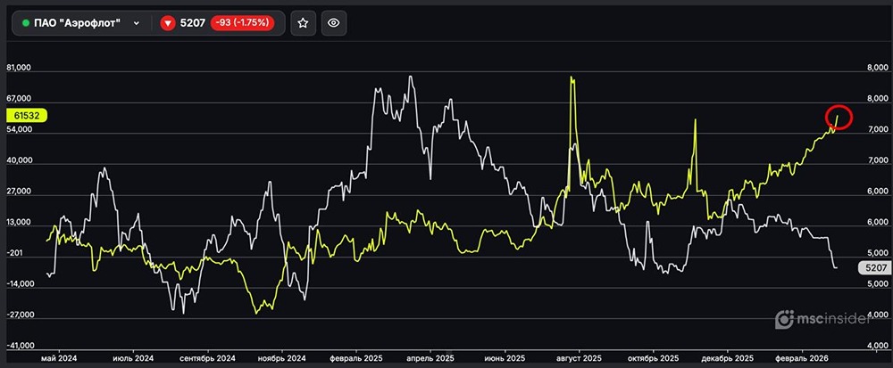Viewport: 893px width, 368px height.
Task: Select the декабрь 2025 date label
Action: point(728,359)
